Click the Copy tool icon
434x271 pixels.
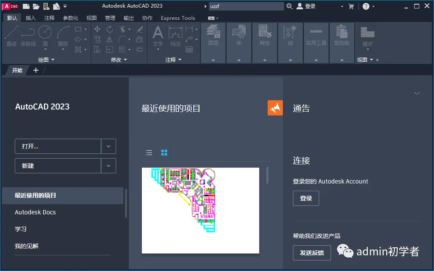[97, 39]
